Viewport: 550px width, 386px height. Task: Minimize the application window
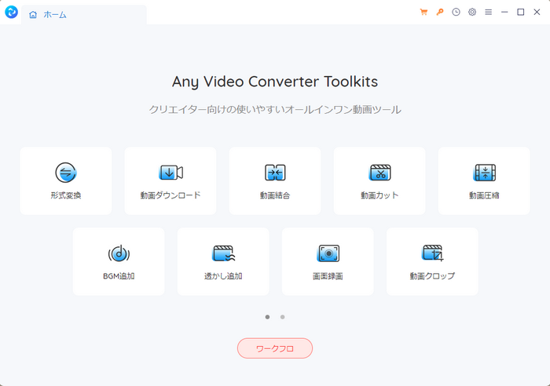504,13
